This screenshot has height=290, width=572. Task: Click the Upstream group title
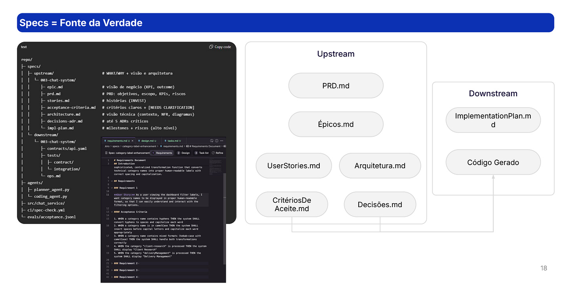(x=336, y=54)
